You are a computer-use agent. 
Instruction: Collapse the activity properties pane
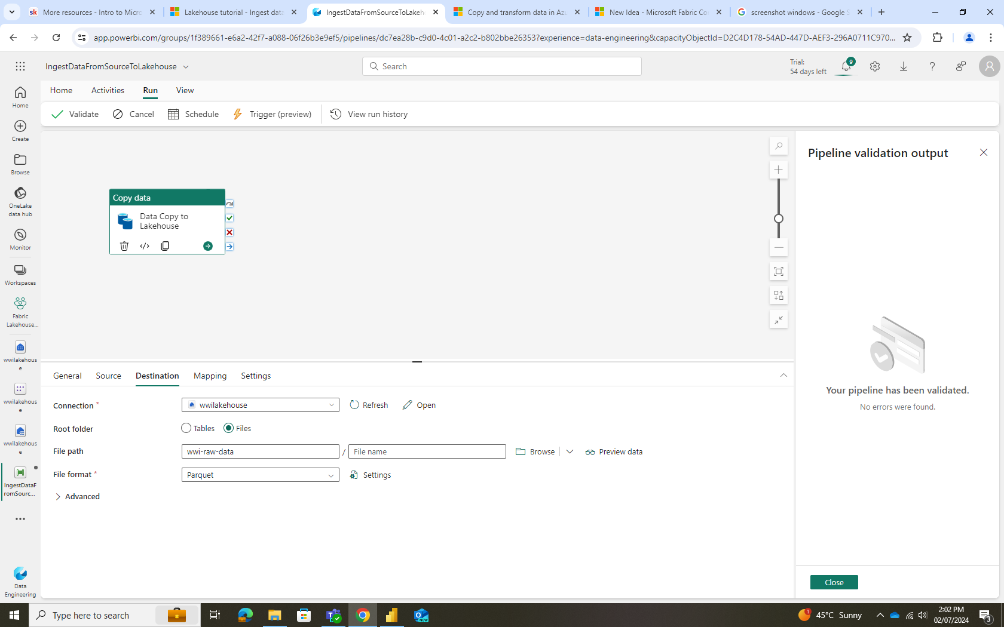(x=783, y=376)
